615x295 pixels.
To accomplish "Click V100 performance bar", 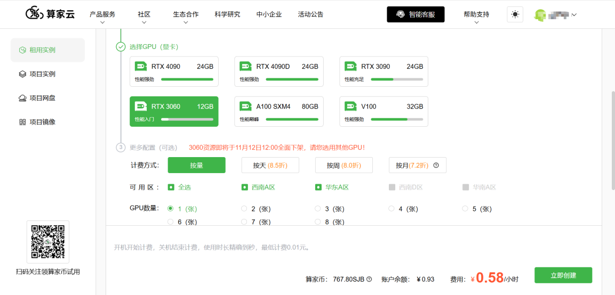I will (x=397, y=119).
